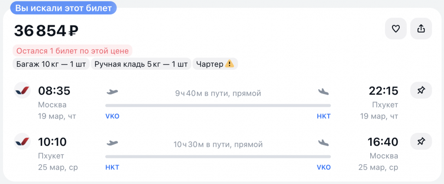Click return flight airline logo

23,141
